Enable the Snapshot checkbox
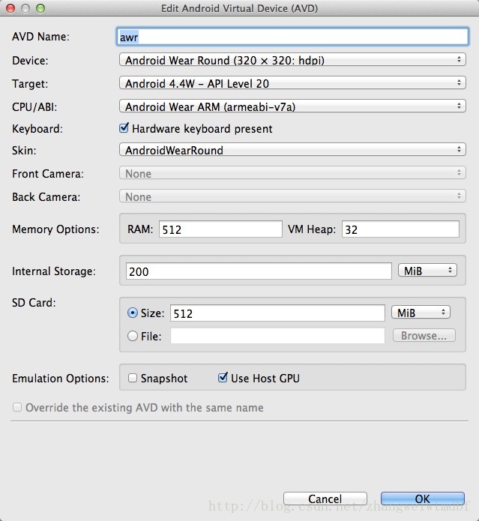Screen dimensions: 479x521 tap(133, 378)
